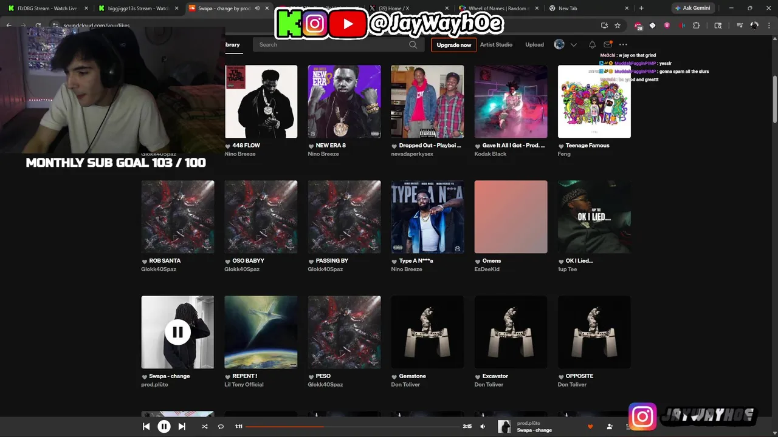Open Kodak Black artist link
Image resolution: width=778 pixels, height=437 pixels.
(x=490, y=154)
